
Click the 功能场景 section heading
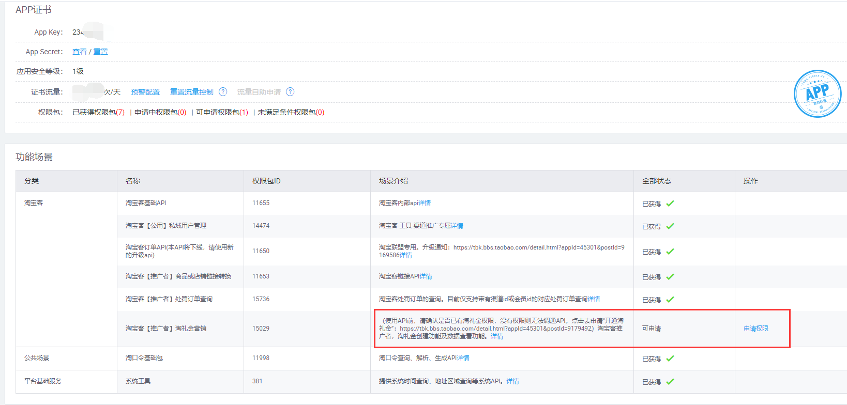point(34,157)
